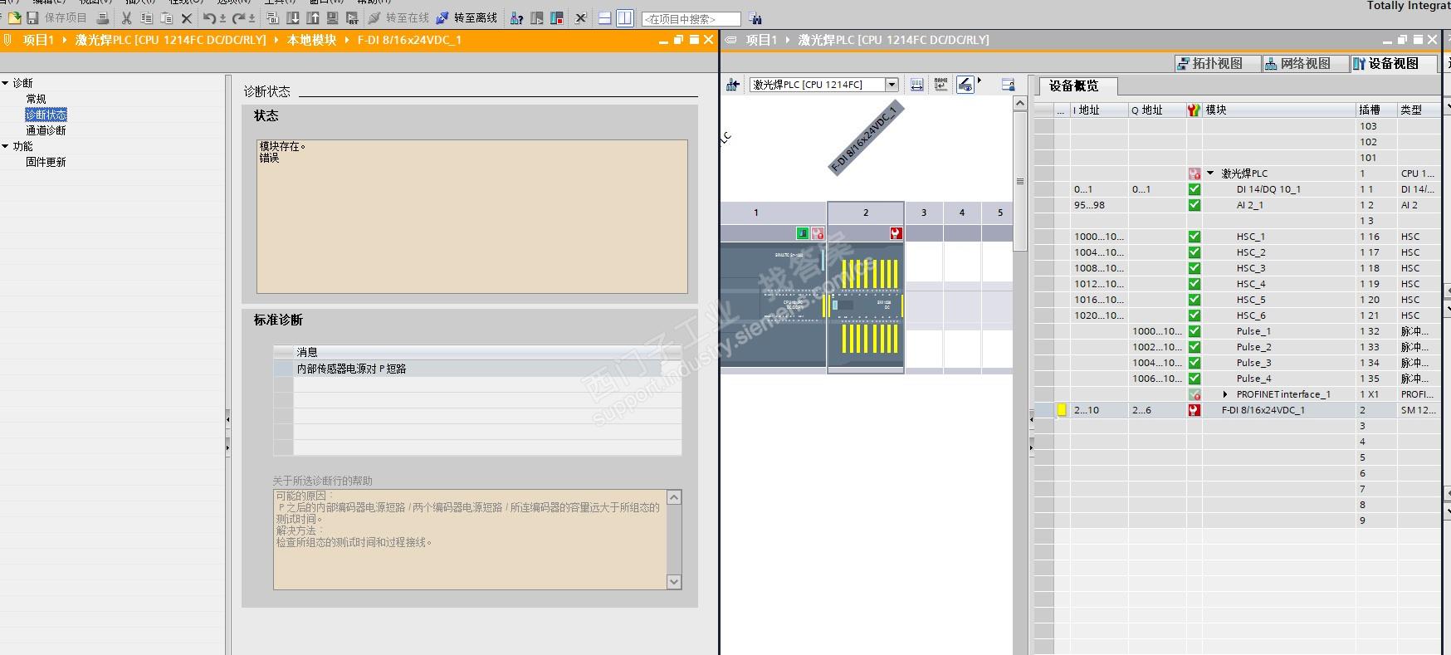
Task: Click the save project disk icon
Action: 32,17
